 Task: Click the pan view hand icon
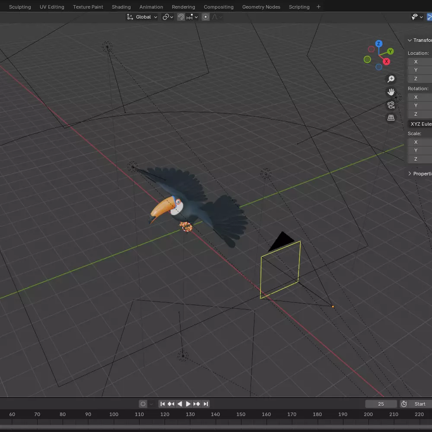click(391, 92)
